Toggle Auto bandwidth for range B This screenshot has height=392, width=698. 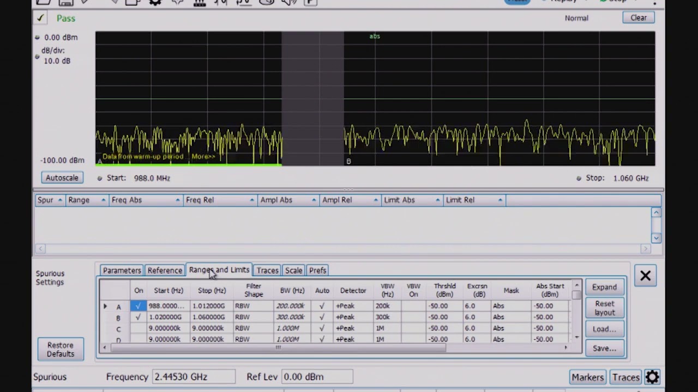322,317
